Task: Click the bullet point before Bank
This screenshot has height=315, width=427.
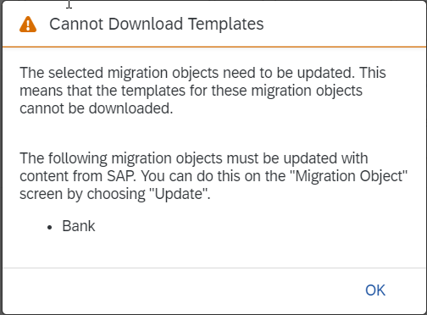Action: click(x=50, y=228)
